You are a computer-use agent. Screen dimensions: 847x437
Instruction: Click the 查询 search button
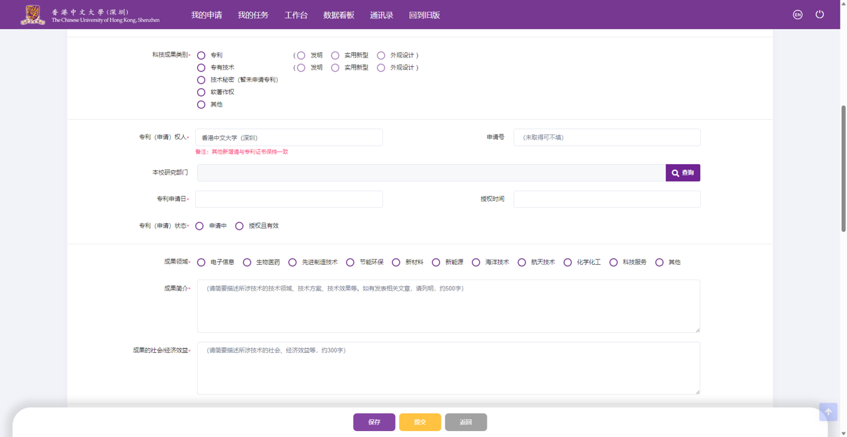682,173
